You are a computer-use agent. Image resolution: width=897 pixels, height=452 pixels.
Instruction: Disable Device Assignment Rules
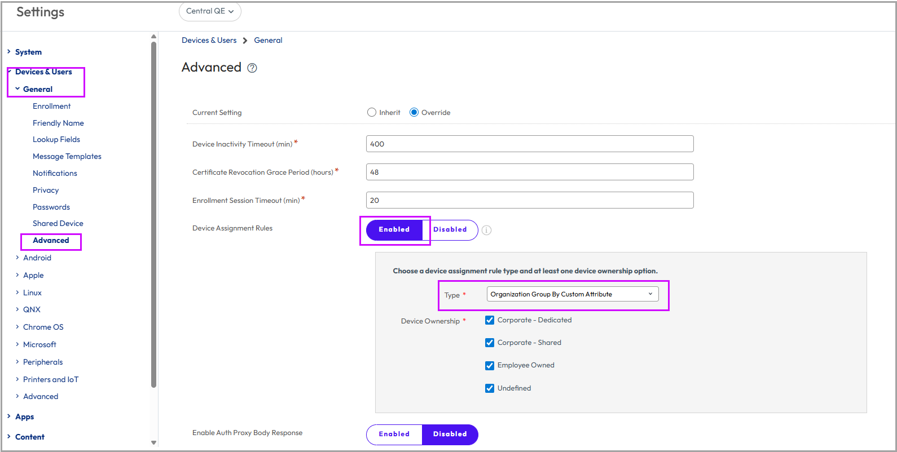pyautogui.click(x=450, y=229)
